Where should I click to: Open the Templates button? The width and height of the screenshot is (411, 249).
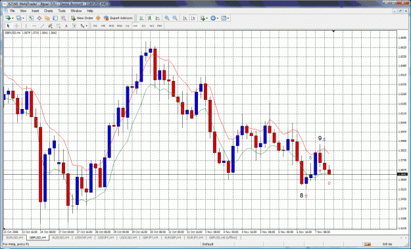coord(224,18)
